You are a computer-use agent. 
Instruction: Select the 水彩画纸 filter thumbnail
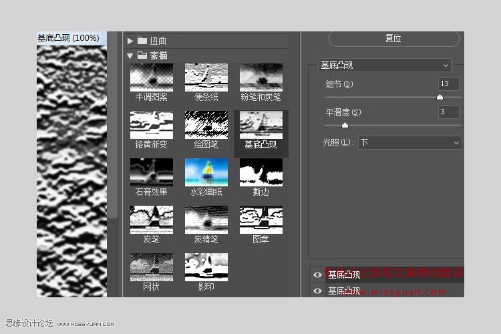206,172
